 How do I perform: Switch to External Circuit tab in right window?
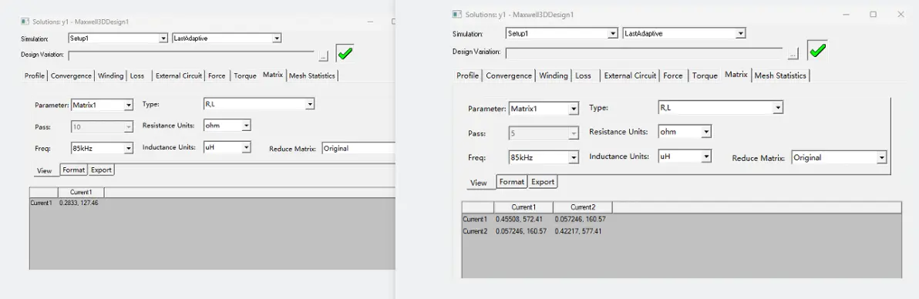coord(631,76)
